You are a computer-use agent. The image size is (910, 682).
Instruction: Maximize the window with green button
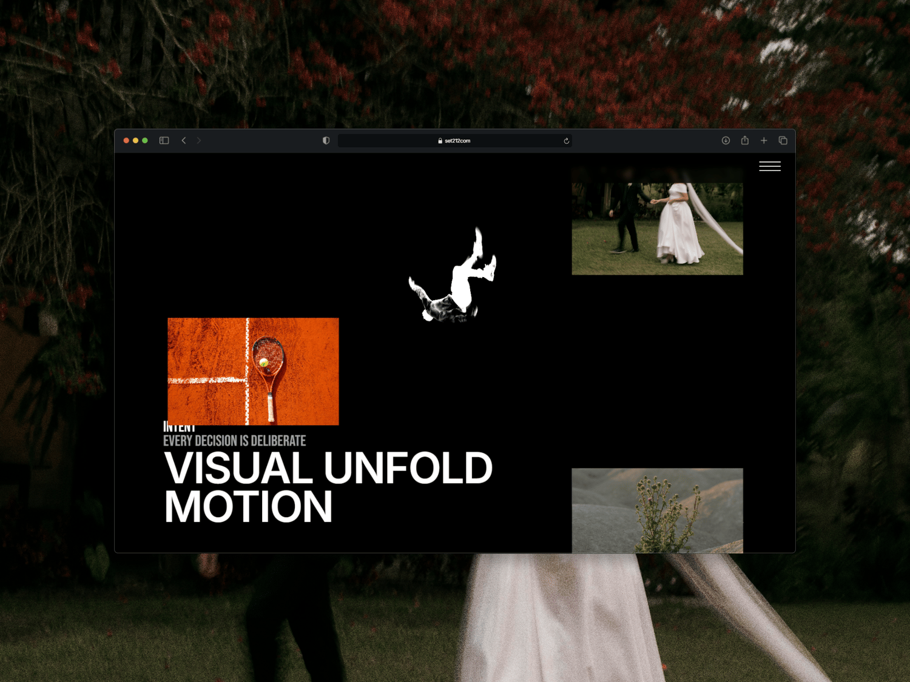(145, 141)
